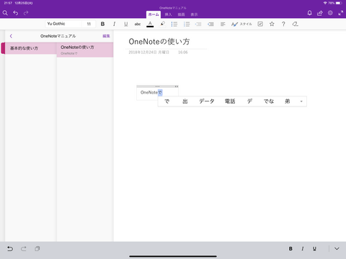Toggle underline in ribbon
The height and width of the screenshot is (259, 346).
click(x=125, y=24)
